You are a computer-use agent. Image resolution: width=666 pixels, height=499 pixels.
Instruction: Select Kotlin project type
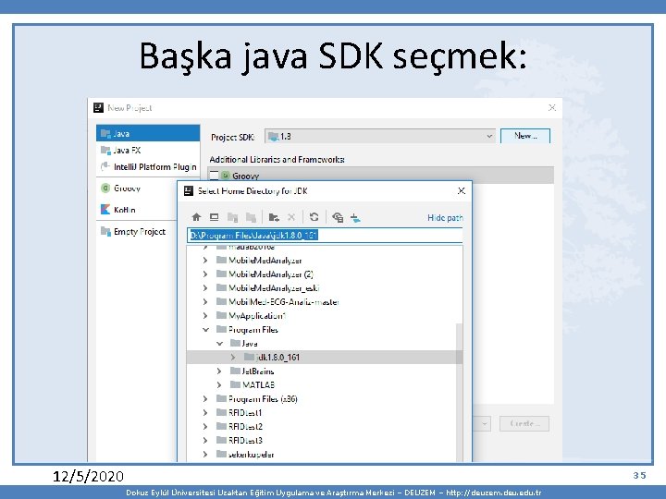tap(136, 210)
